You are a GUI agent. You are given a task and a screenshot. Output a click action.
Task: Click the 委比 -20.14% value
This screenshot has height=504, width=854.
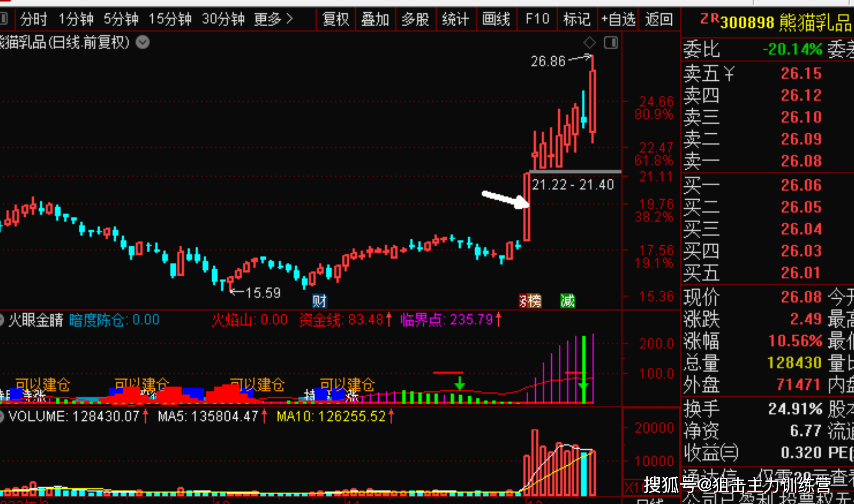pos(792,49)
